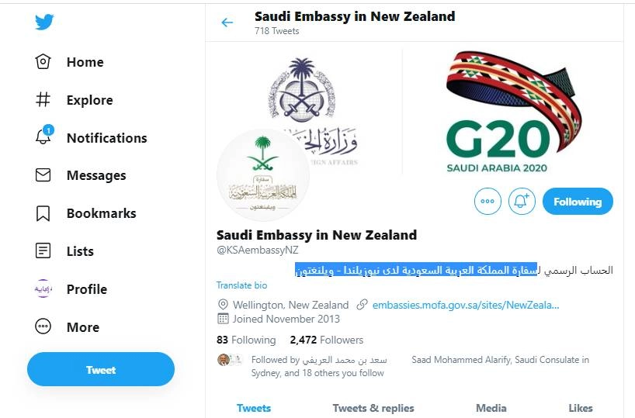This screenshot has height=418, width=635.
Task: Switch to the Media tab
Action: coord(491,408)
